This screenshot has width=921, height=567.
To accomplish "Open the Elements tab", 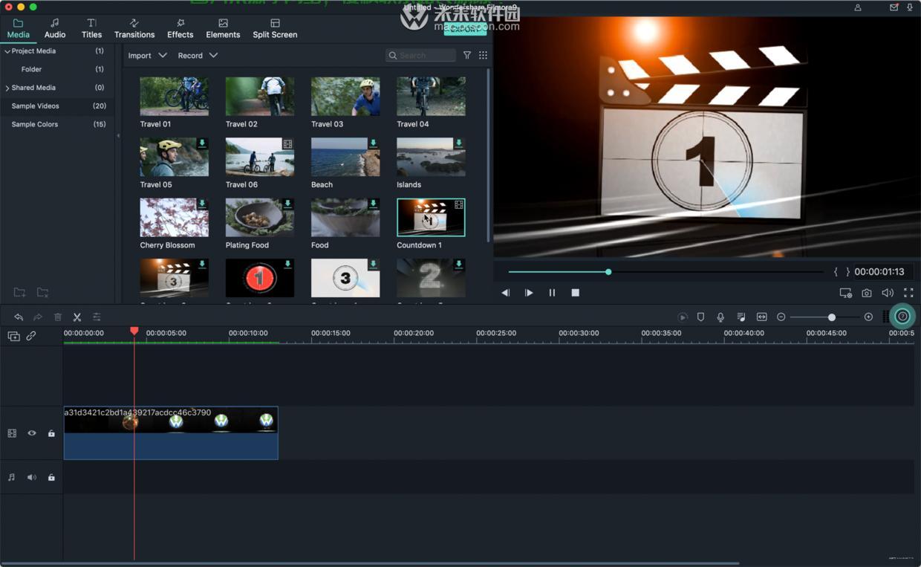I will (223, 28).
